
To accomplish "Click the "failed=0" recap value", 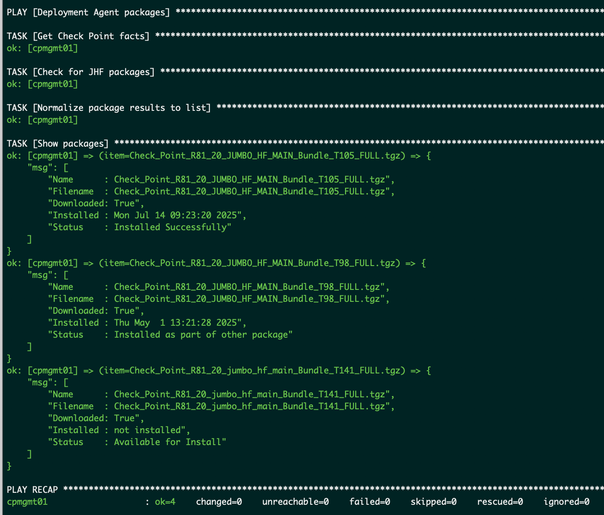I will 370,502.
